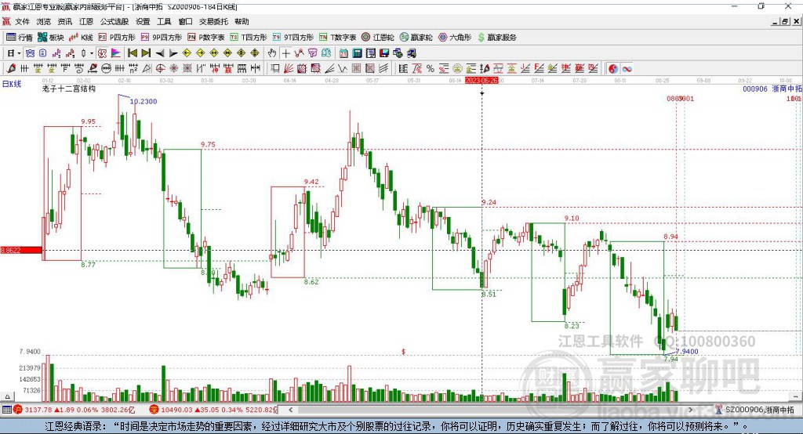Click the truck icon in toolbar
The height and width of the screenshot is (434, 803).
click(x=412, y=53)
